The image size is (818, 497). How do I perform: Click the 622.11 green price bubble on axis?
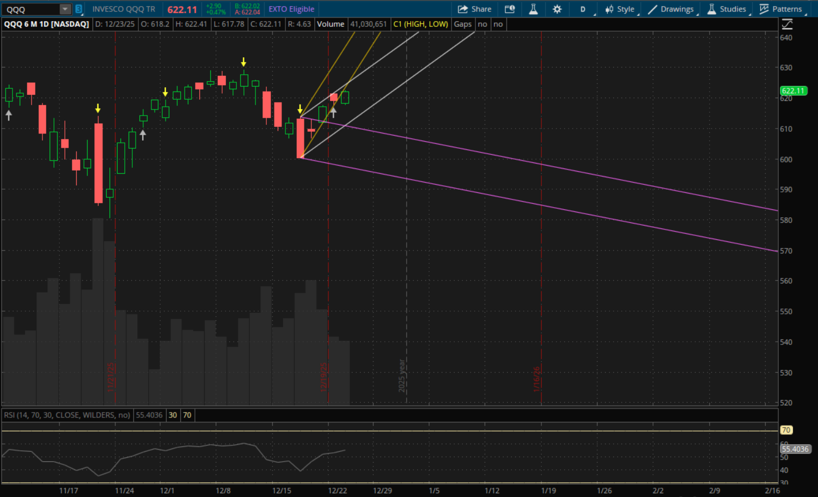tap(793, 91)
